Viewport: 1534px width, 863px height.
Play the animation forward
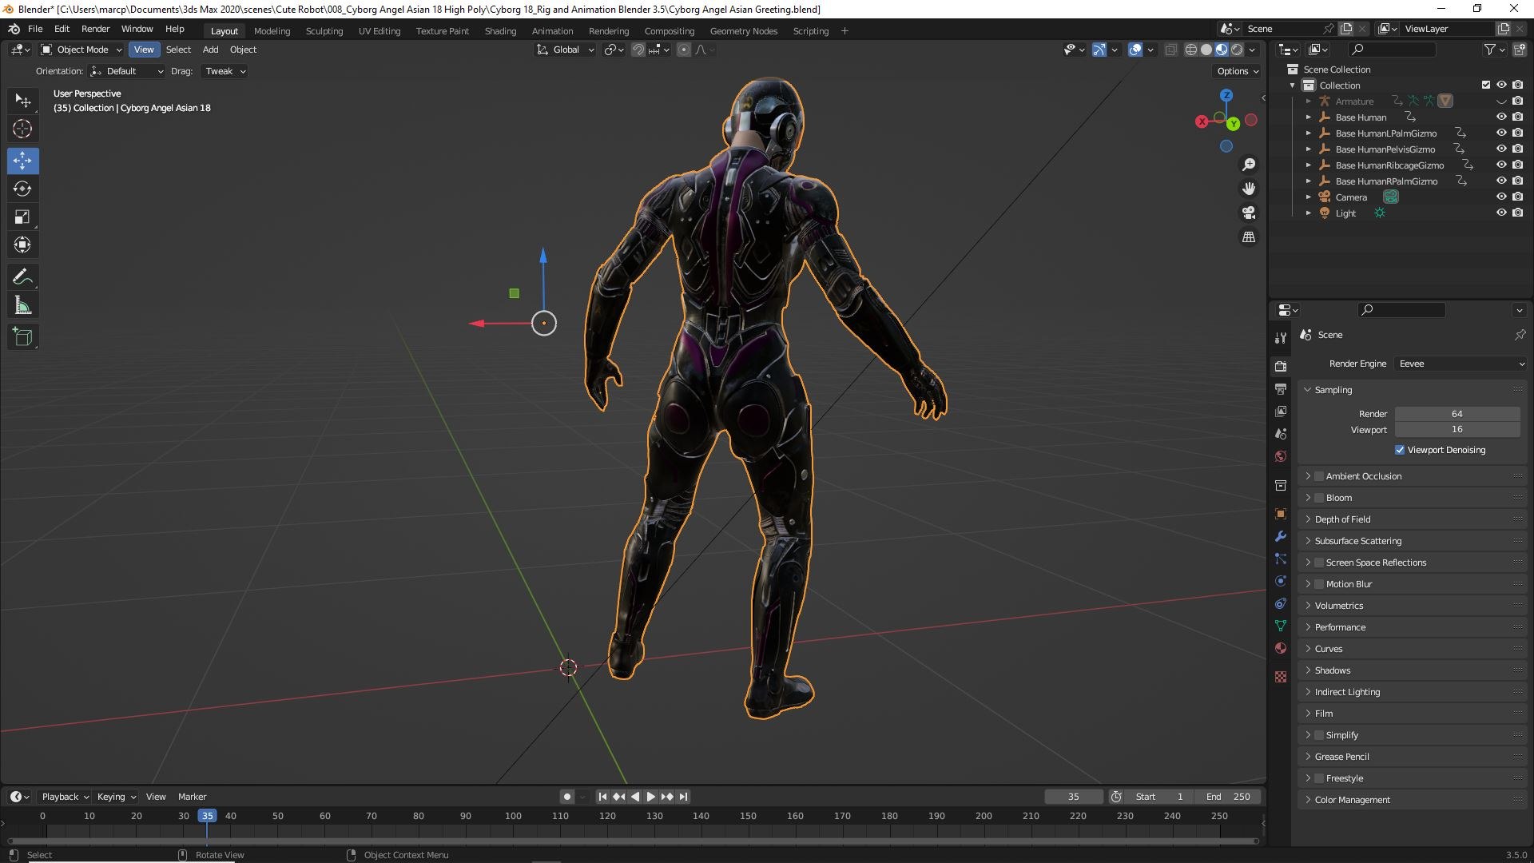click(x=650, y=797)
